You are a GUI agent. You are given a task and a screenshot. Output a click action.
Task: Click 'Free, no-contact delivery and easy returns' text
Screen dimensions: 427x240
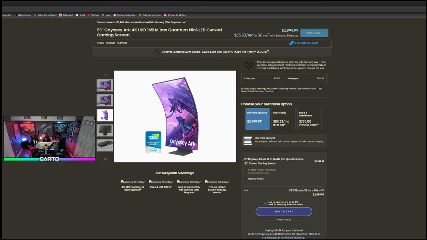point(217,189)
